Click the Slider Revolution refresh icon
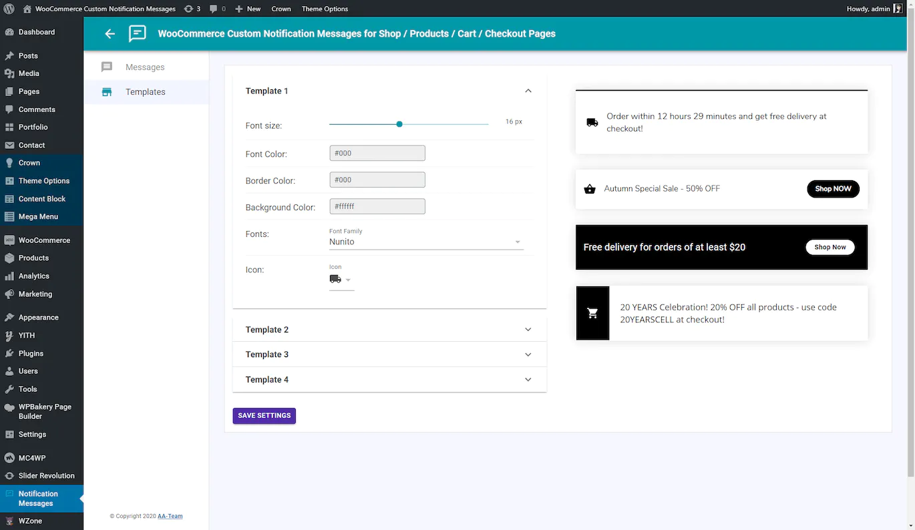 (9, 476)
